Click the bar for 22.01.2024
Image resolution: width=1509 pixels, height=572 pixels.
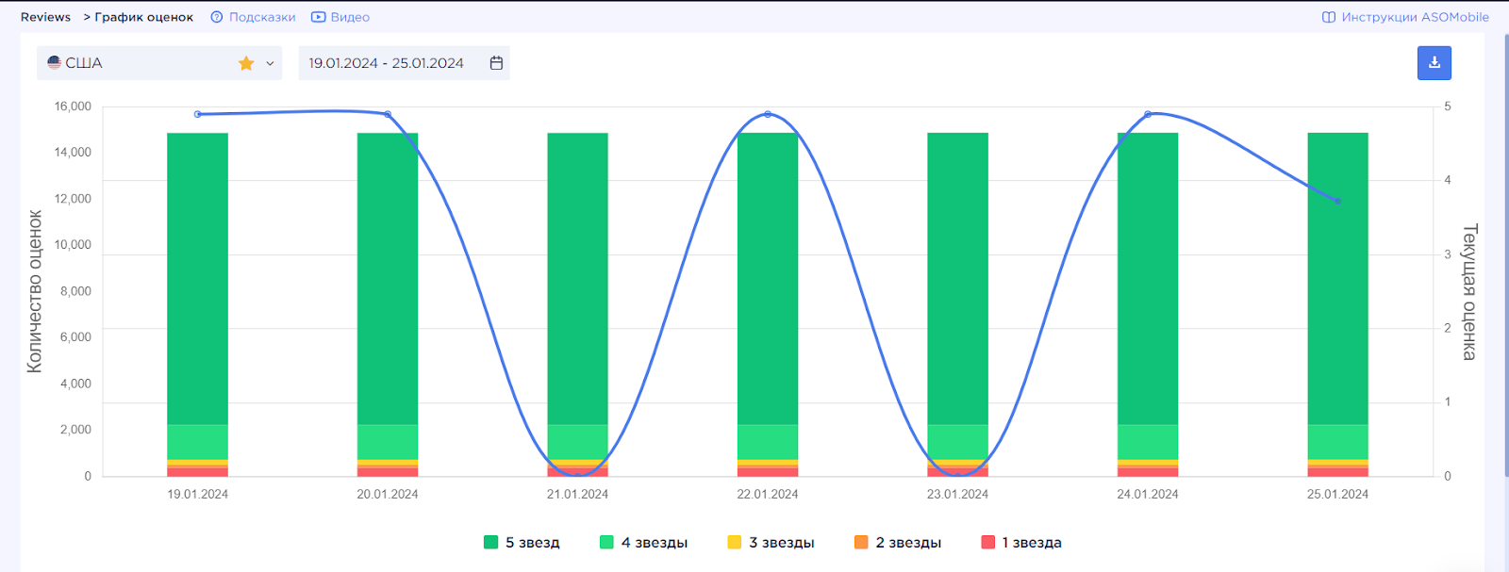(x=768, y=304)
